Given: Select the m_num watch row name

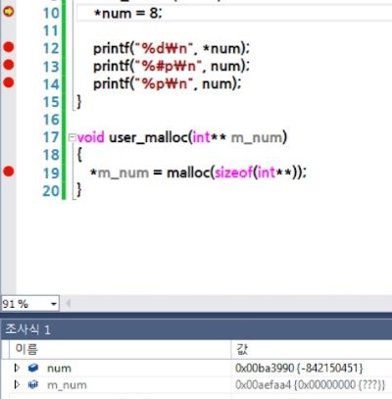Looking at the screenshot, I should (x=67, y=385).
